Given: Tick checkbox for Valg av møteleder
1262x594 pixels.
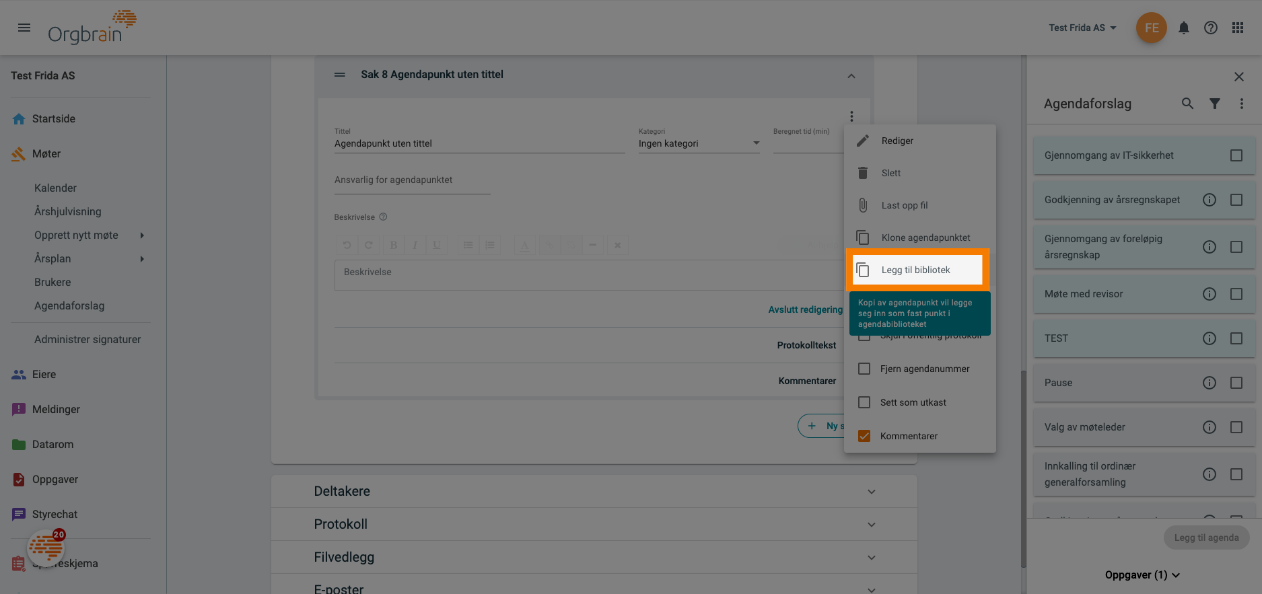Looking at the screenshot, I should (x=1236, y=427).
